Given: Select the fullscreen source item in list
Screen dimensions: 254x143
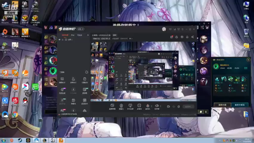Looking at the screenshot, I should 74,39.
